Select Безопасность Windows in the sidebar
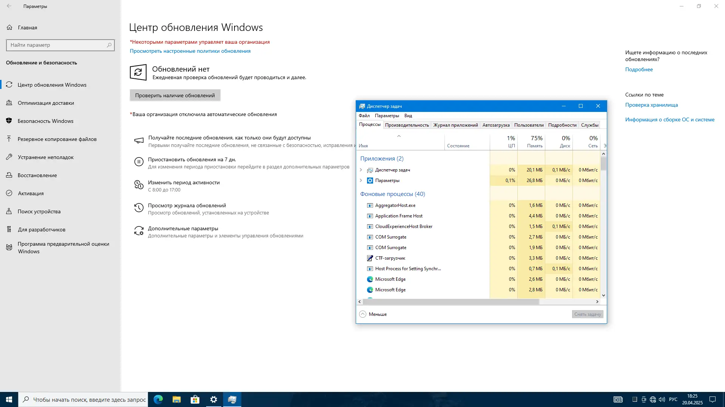This screenshot has width=725, height=407. click(x=45, y=121)
